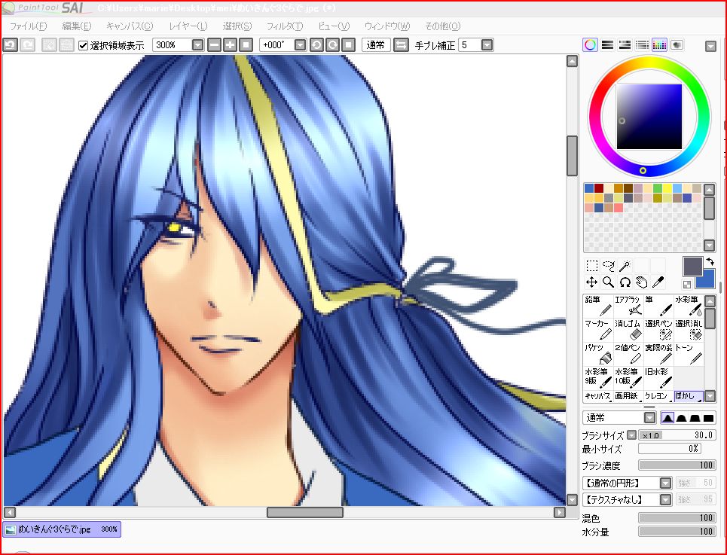Select the magic wand tool
This screenshot has width=727, height=555.
coord(625,266)
